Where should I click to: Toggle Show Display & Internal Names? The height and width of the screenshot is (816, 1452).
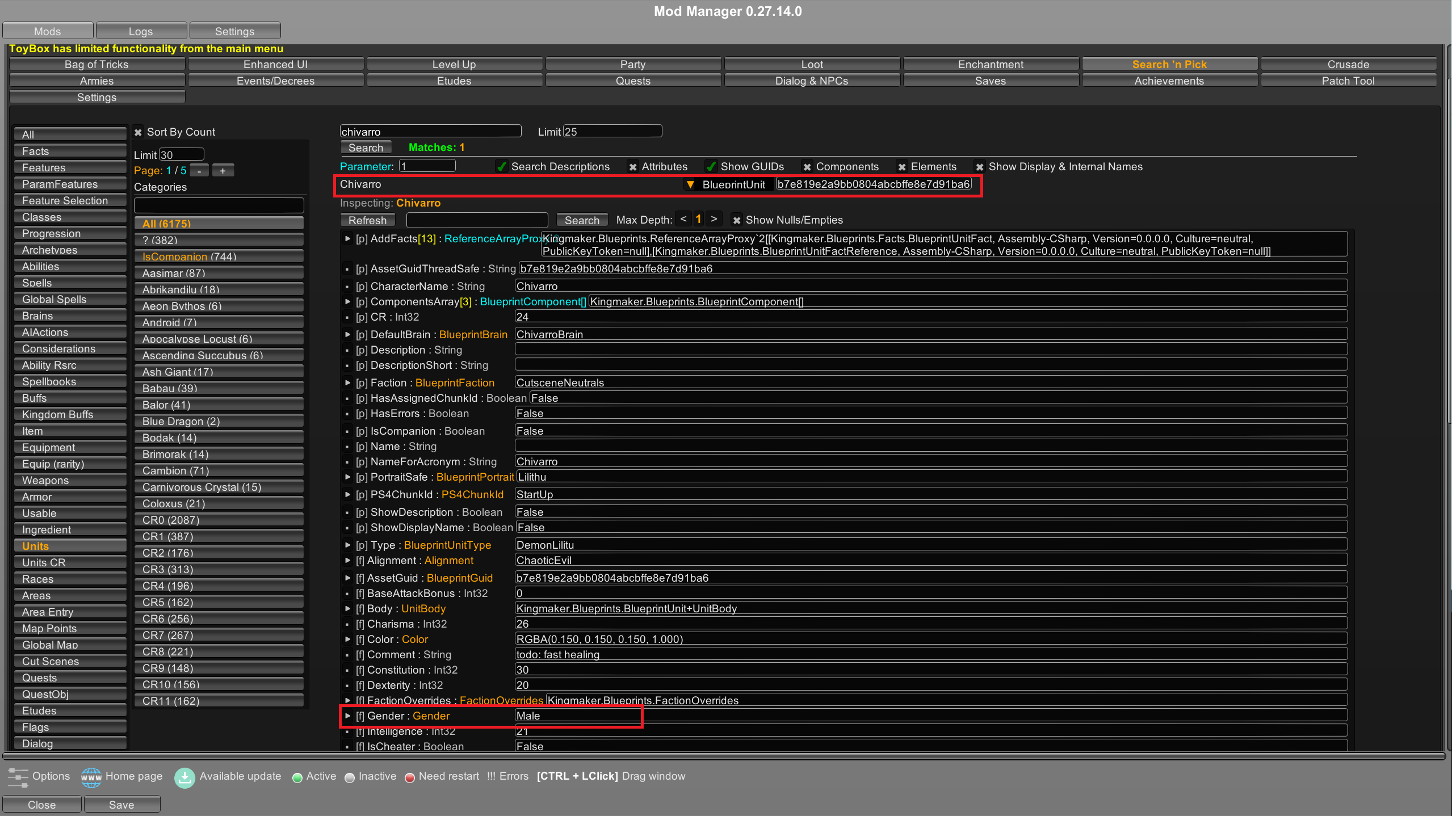(979, 167)
